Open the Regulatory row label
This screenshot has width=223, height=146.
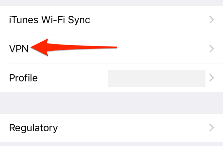[x=33, y=128]
